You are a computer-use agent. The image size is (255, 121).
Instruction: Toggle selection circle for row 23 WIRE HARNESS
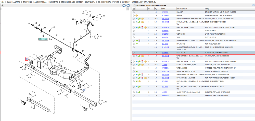pos(134,95)
